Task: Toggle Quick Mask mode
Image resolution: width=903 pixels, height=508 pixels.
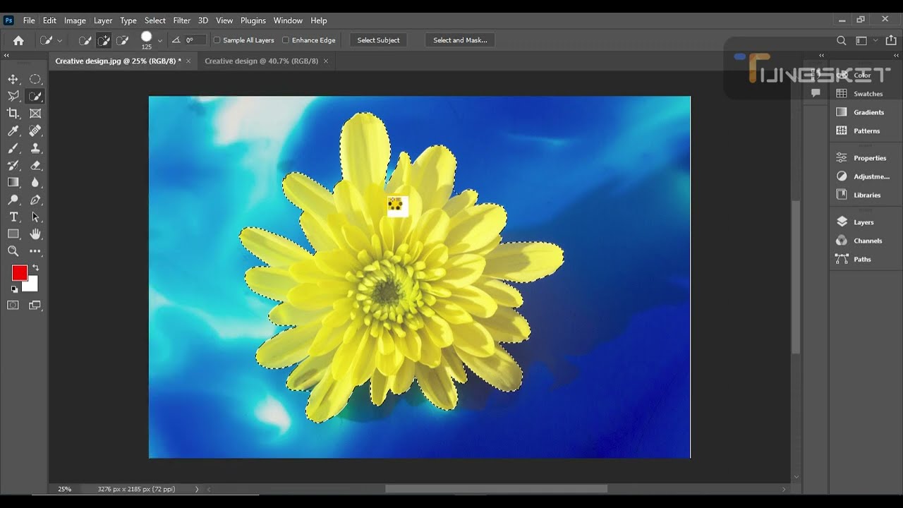Action: coord(13,305)
